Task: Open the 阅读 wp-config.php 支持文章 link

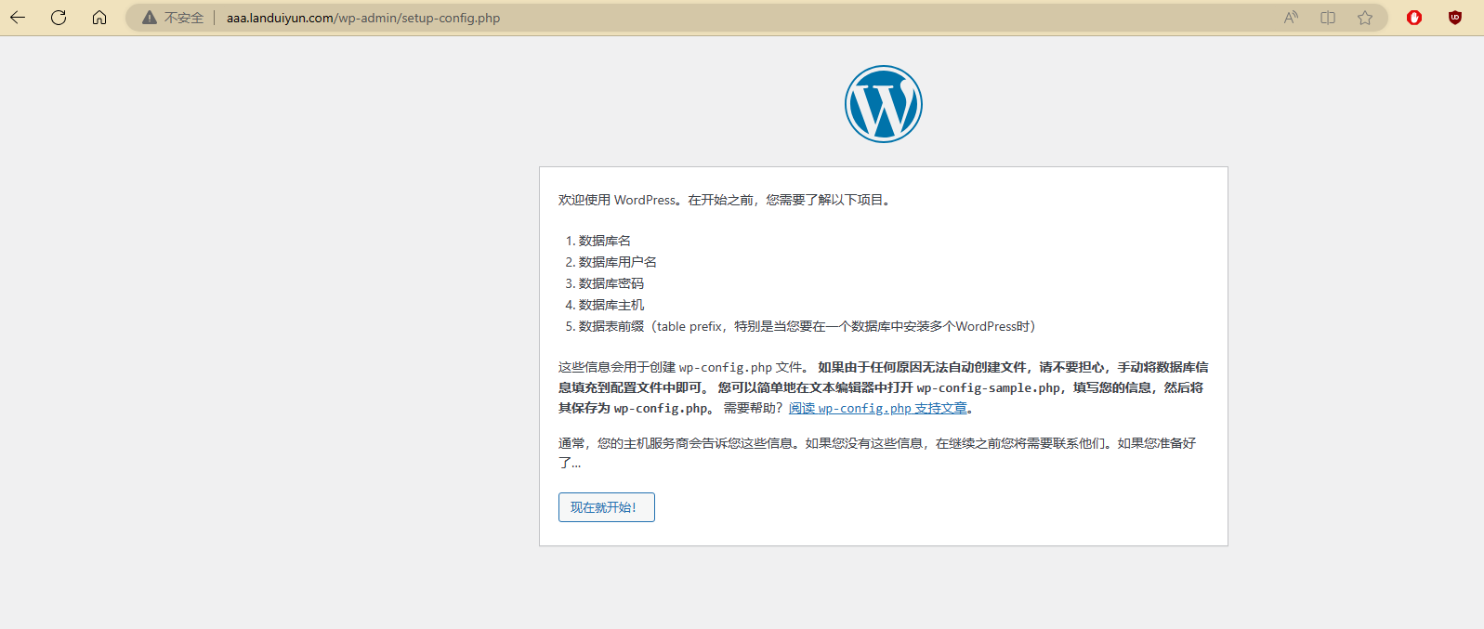Action: (x=878, y=408)
